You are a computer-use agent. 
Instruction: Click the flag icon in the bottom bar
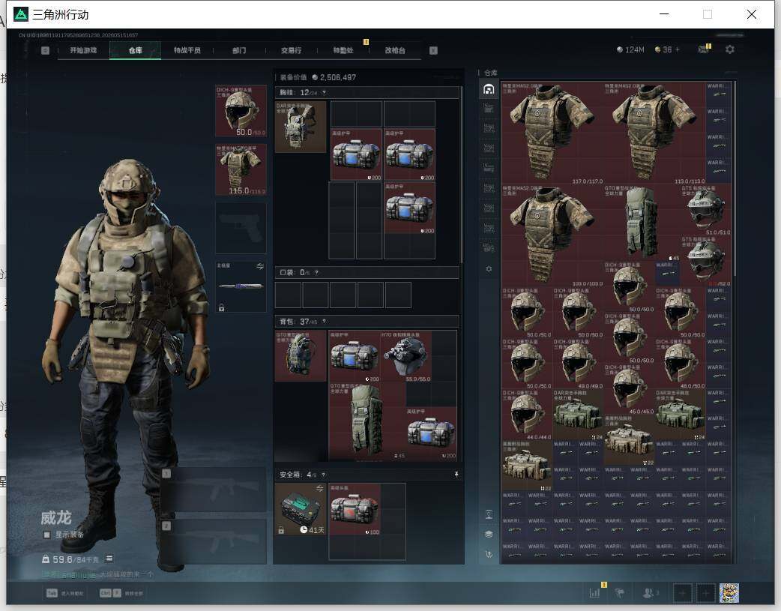pyautogui.click(x=620, y=592)
